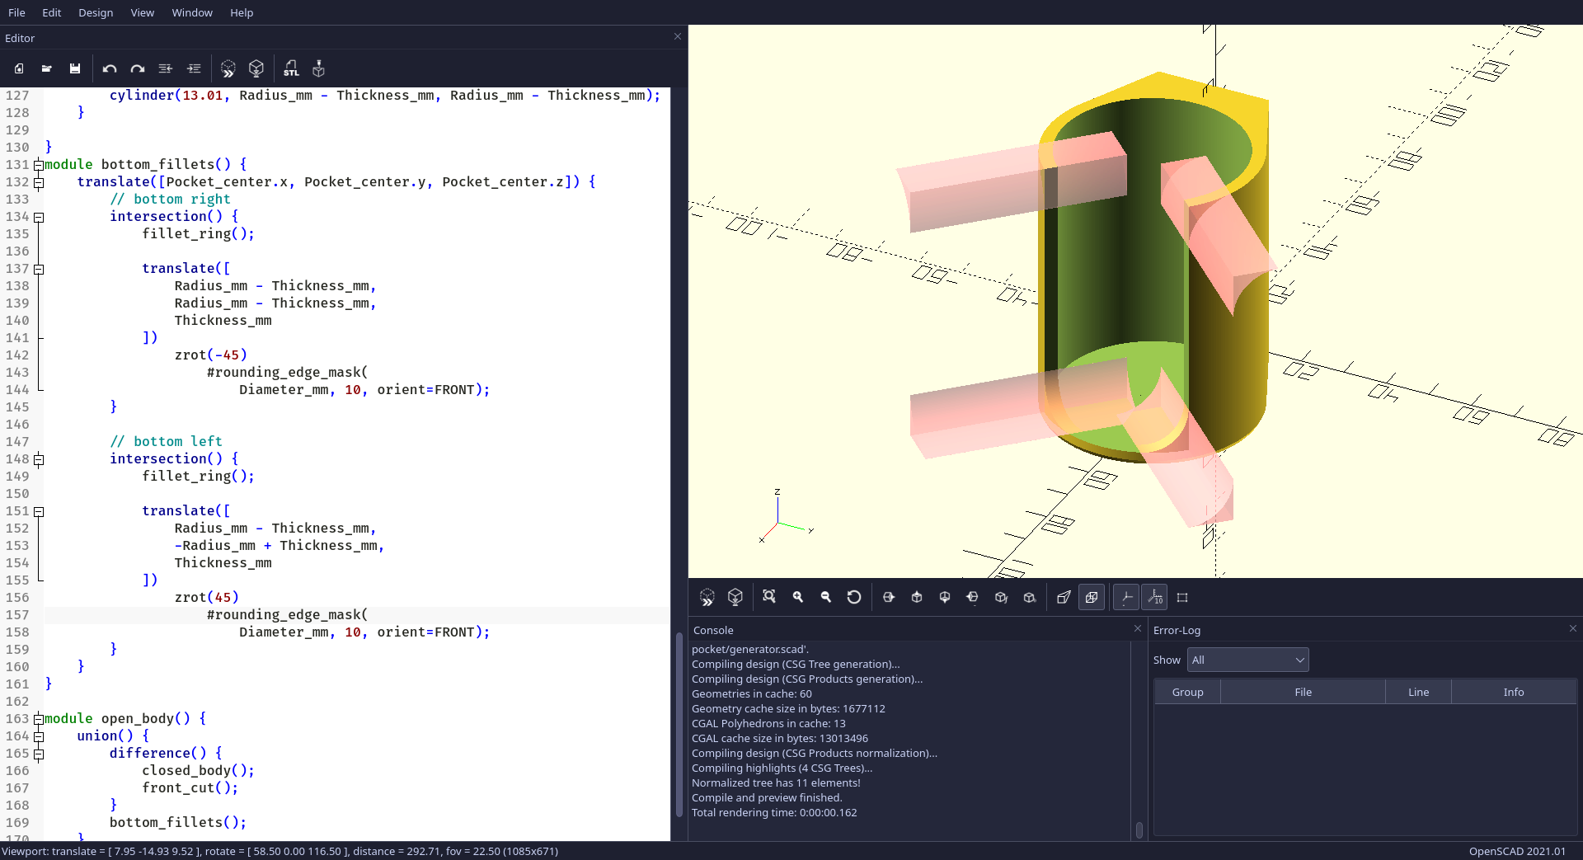
Task: Switch to the Front view
Action: [x=1001, y=597]
